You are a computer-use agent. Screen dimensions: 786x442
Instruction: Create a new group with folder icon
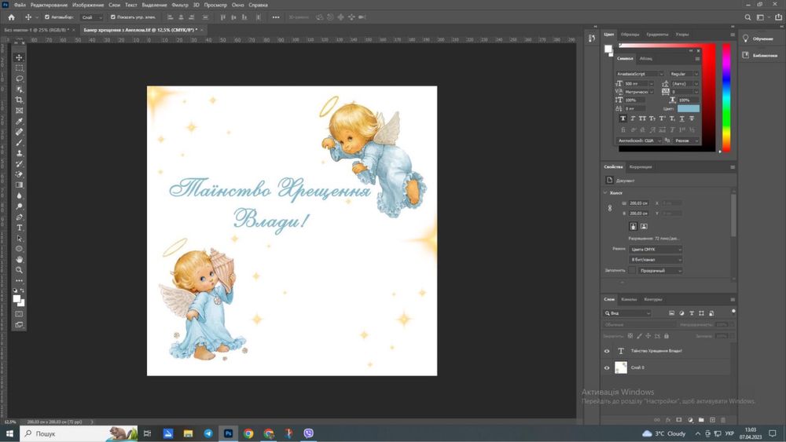tap(701, 419)
